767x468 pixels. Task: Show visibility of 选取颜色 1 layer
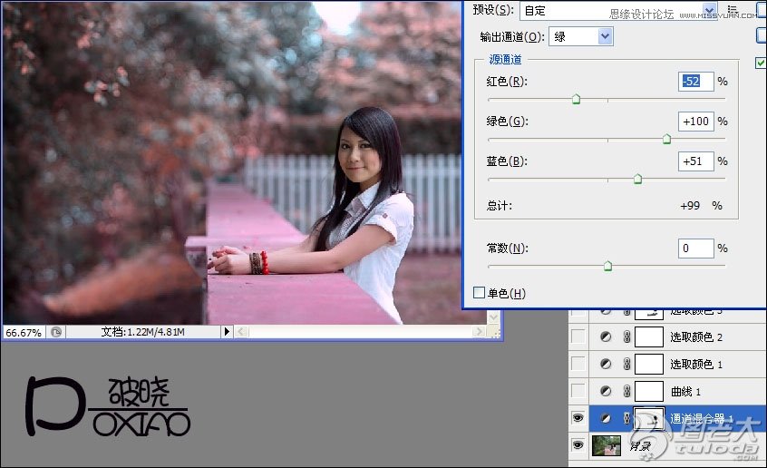[x=578, y=364]
